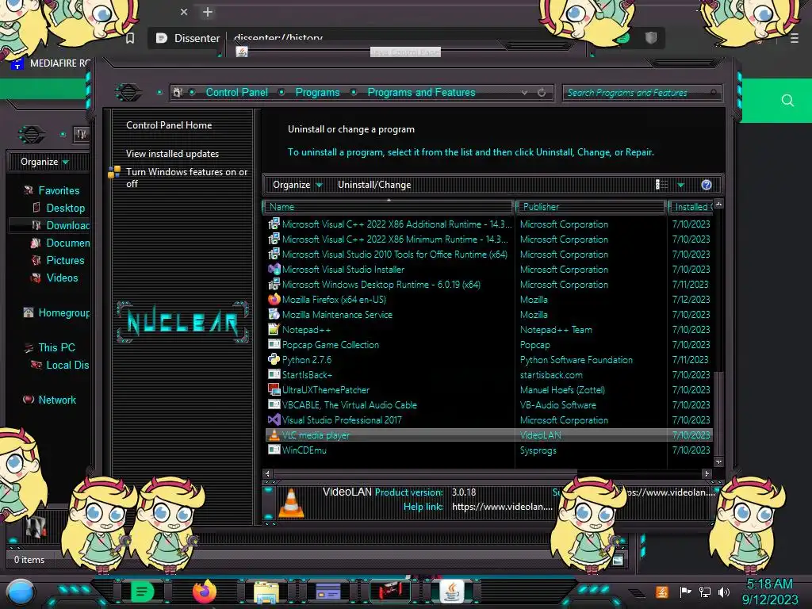Click the change view icon in the toolbar
The width and height of the screenshot is (812, 609).
(661, 185)
